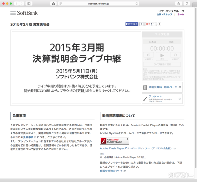Screen dimensions: 197x182
Task: Open the ホーム link
Action: click(181, 14)
